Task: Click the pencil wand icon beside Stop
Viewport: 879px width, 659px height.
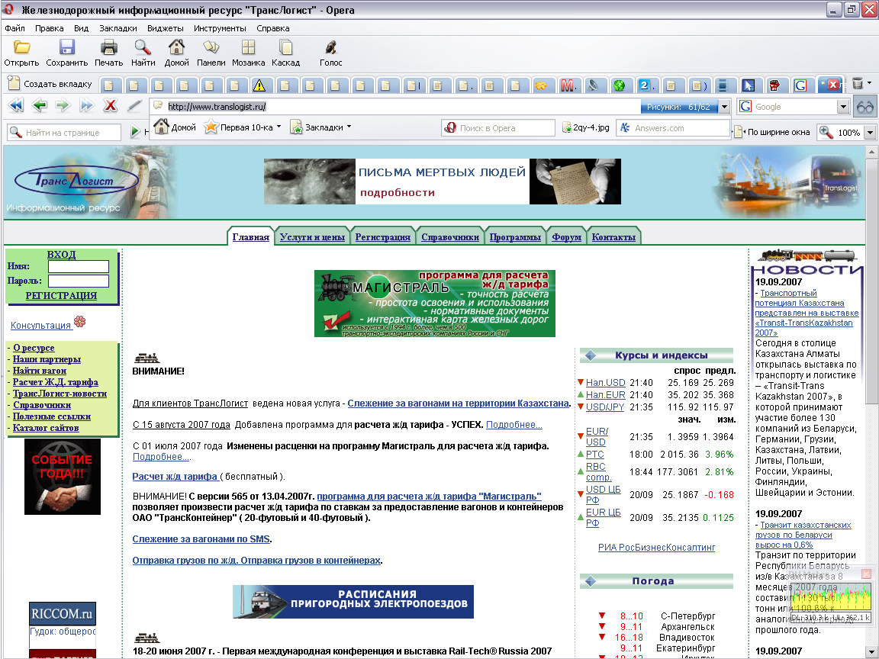Action: point(134,105)
